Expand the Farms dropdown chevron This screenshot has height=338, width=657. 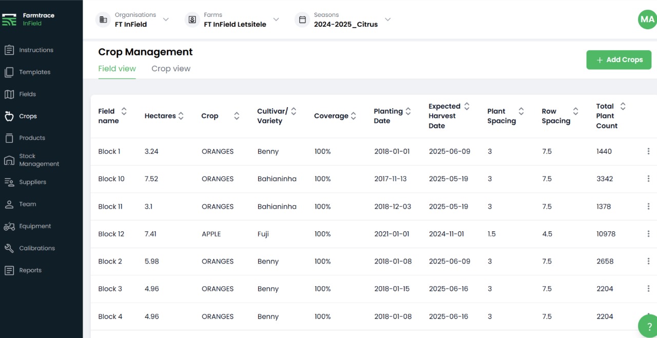(x=276, y=19)
